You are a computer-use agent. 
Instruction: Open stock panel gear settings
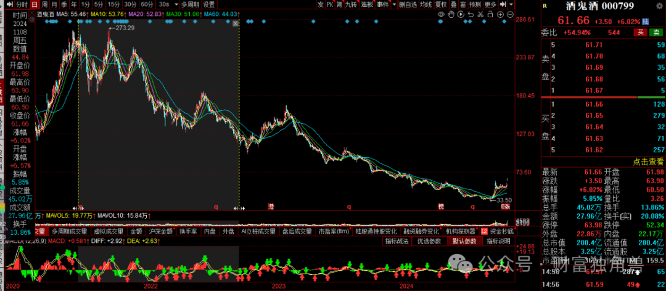click(660, 6)
